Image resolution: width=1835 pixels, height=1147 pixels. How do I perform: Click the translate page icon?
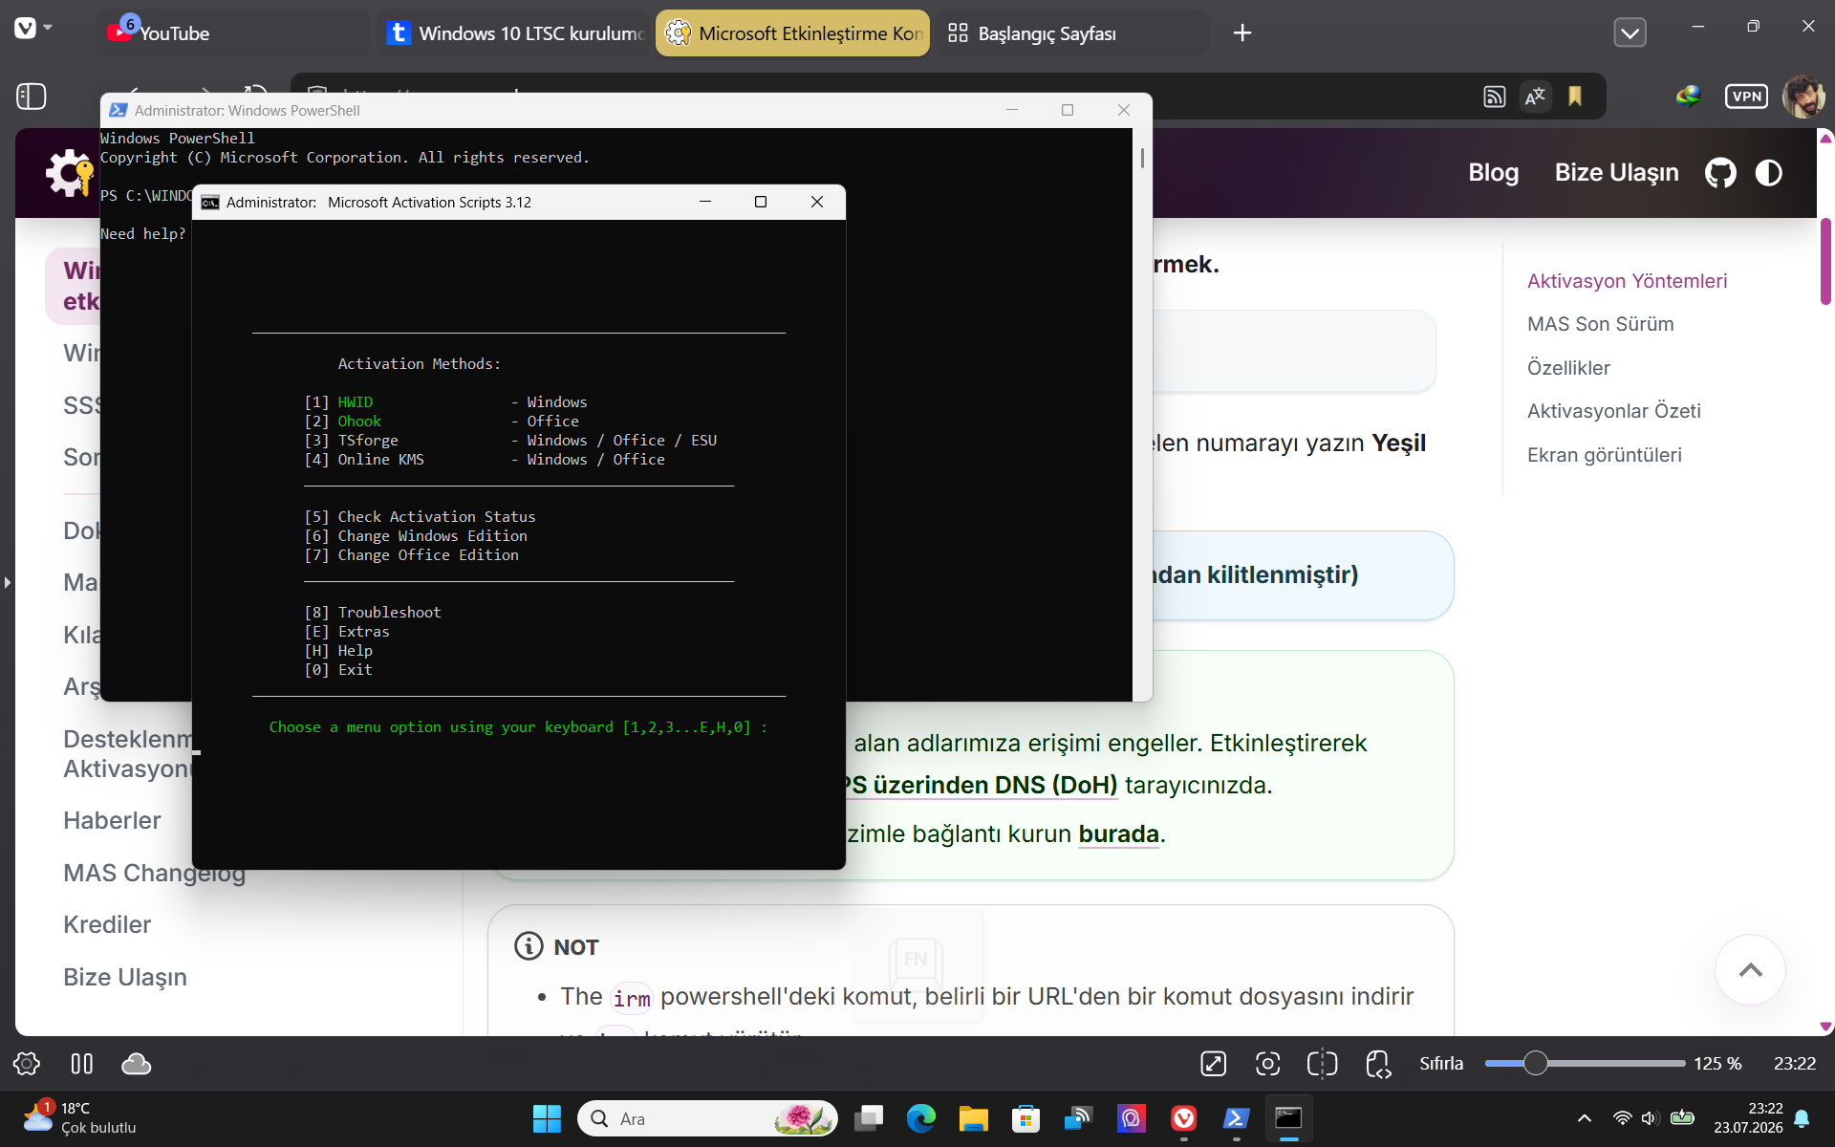[x=1535, y=96]
